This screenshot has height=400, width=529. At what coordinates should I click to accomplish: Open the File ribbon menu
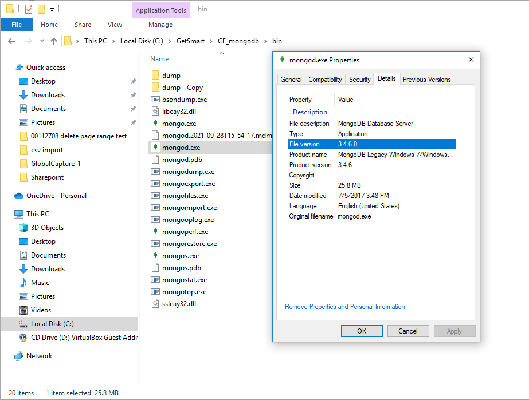click(17, 25)
